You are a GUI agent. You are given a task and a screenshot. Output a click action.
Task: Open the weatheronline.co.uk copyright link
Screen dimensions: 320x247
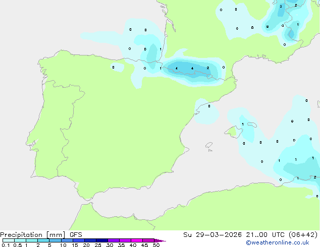click(278, 242)
